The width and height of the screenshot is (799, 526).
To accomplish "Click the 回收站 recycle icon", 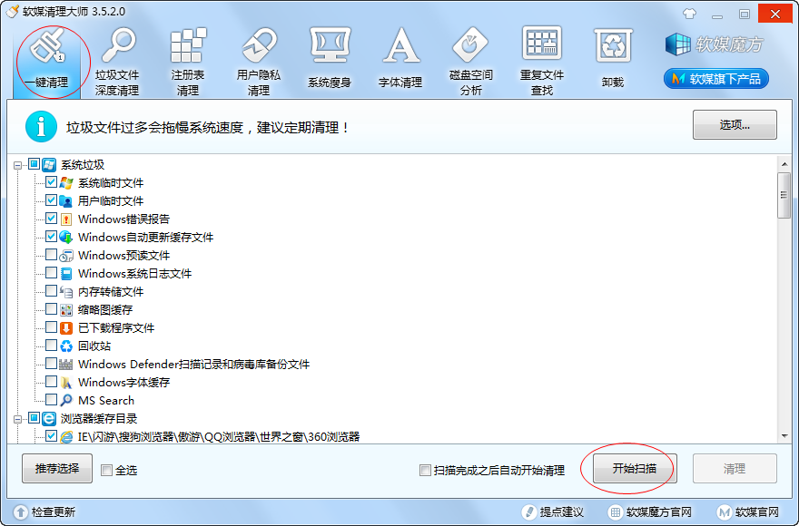I will tap(66, 346).
